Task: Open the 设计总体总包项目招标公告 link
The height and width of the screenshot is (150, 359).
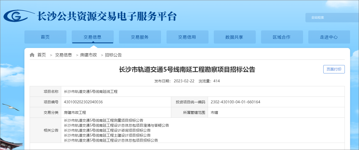Action: pos(111,140)
